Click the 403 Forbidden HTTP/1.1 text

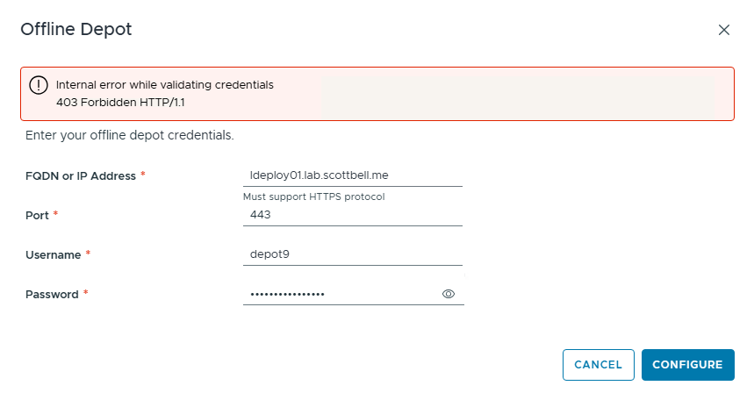tap(119, 103)
